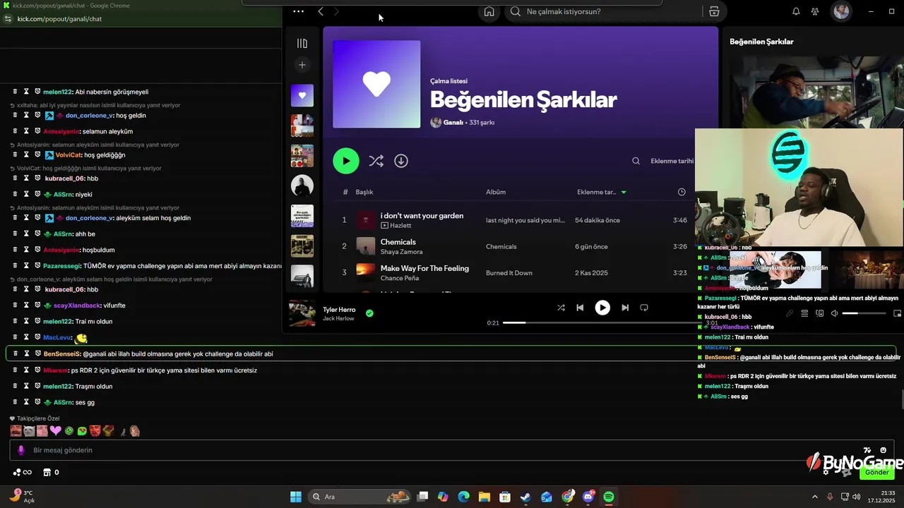Click Tyler Herro now playing title

339,310
